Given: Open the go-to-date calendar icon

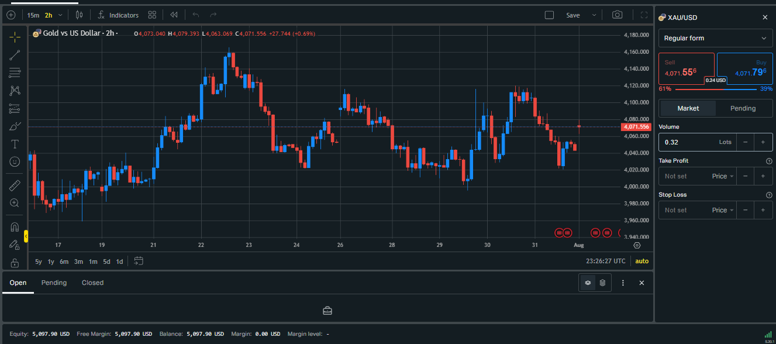Looking at the screenshot, I should (139, 261).
